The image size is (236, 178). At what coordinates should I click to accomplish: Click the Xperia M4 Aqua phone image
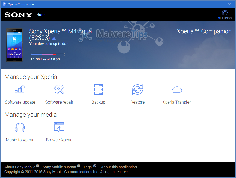[x=14, y=45]
